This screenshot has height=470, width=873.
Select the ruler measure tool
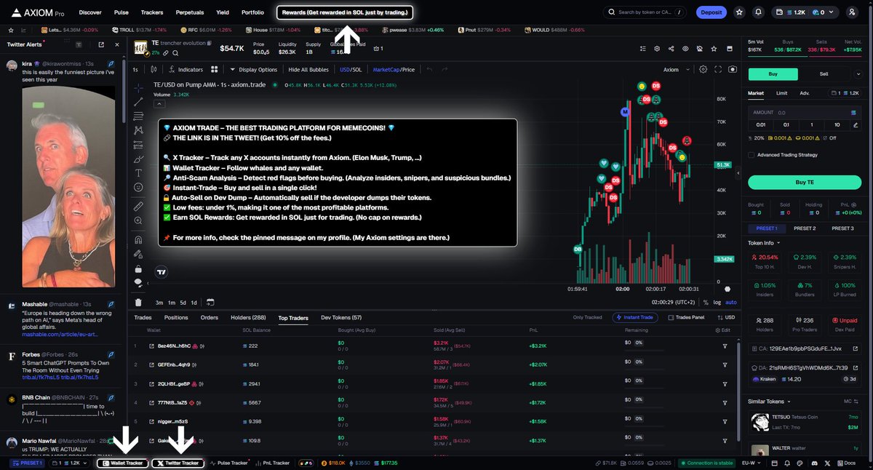(138, 206)
